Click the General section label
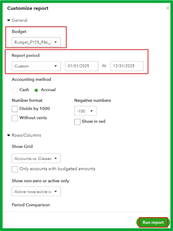 (x=20, y=20)
